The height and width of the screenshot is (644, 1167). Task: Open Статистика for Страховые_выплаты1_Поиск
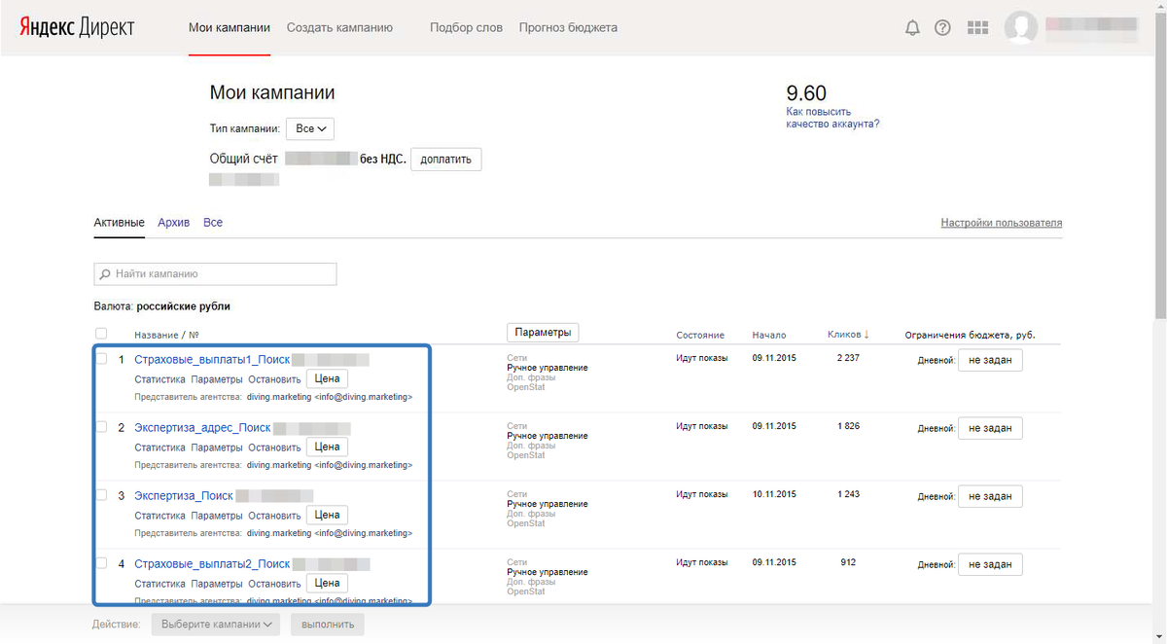(x=159, y=379)
